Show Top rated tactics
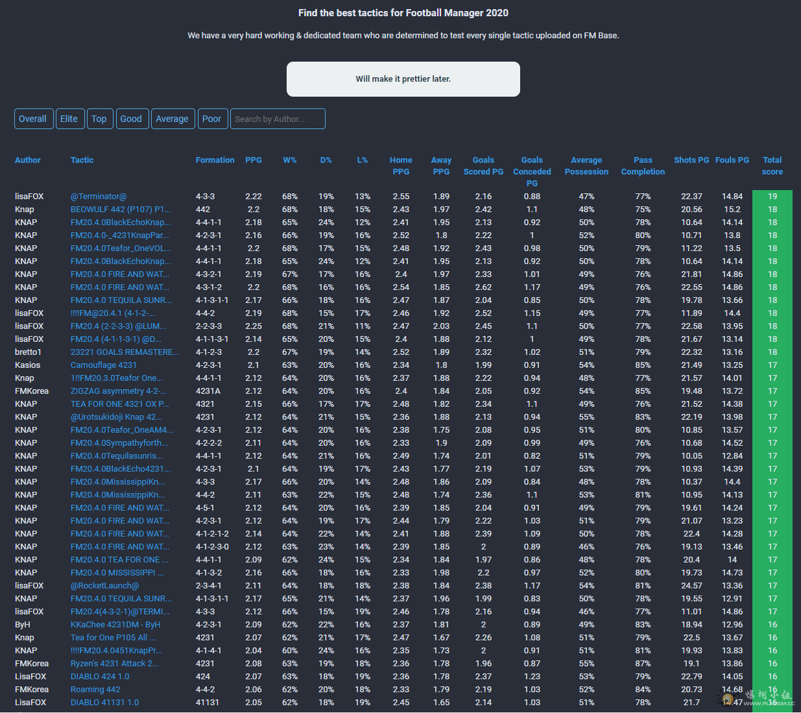801x713 pixels. tap(99, 119)
